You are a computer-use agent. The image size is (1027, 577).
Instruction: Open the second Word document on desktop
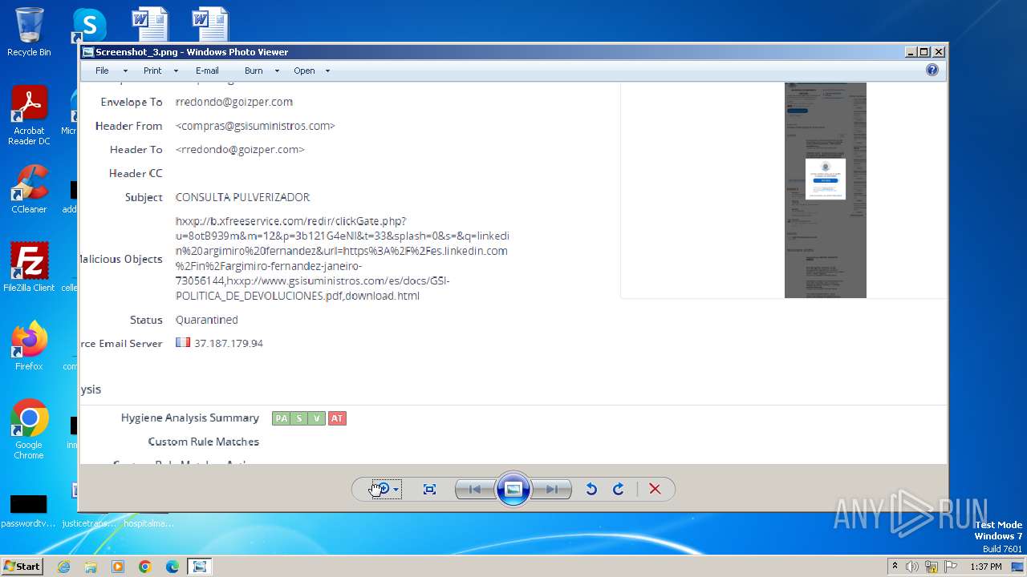coord(210,24)
